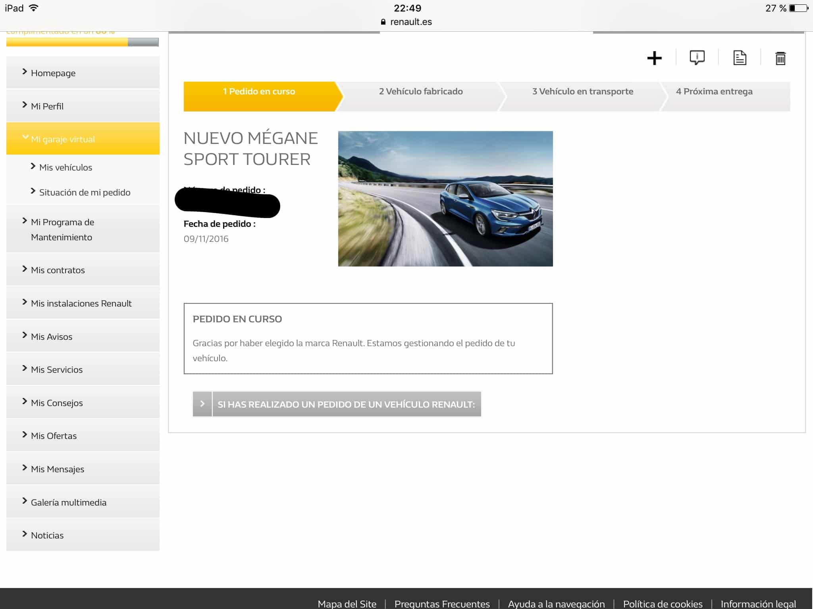The image size is (813, 609).
Task: Open Situación de mi pedido submenu
Action: (x=85, y=192)
